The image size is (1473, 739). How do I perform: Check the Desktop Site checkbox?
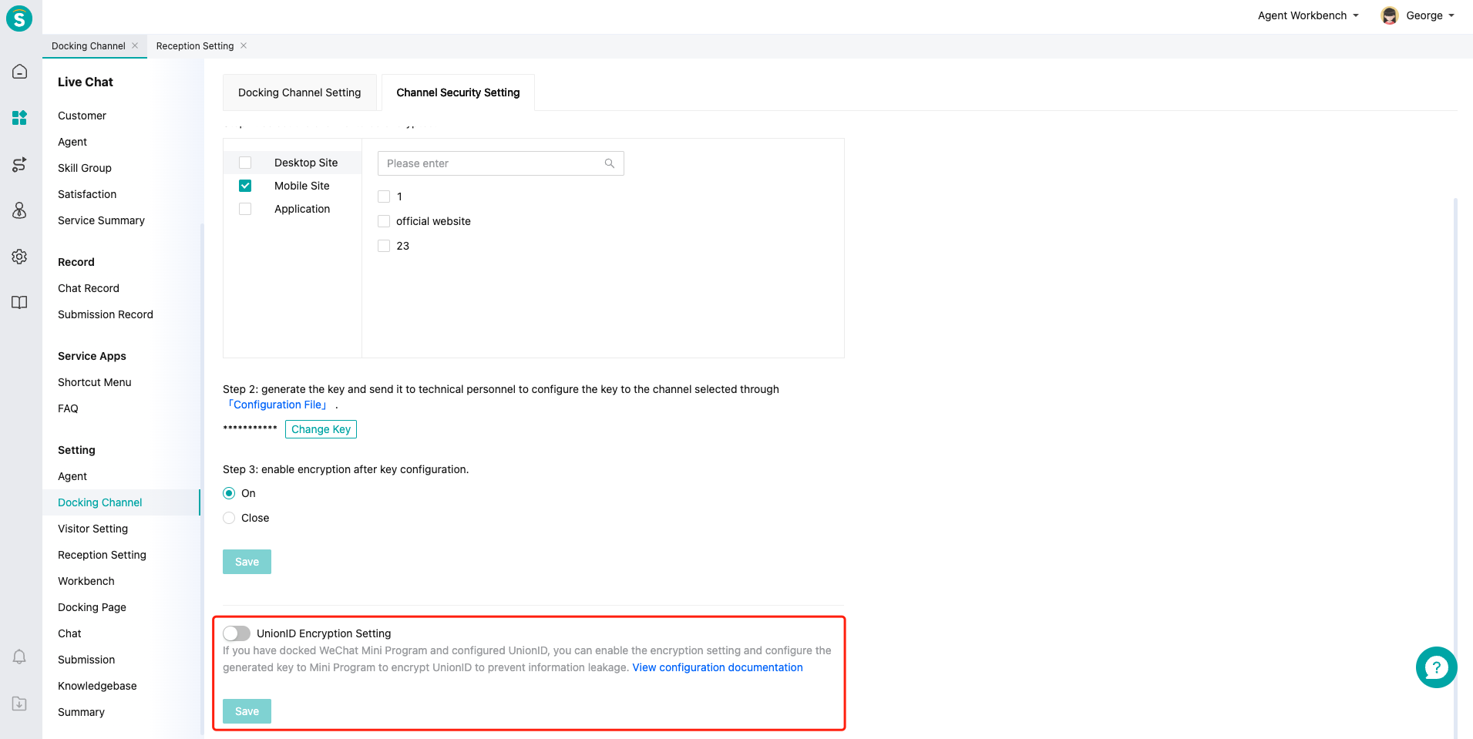[x=245, y=163]
